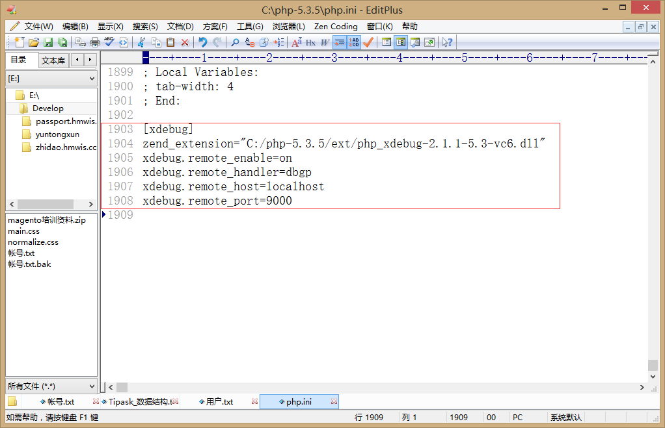The image size is (665, 428).
Task: Click the Spell check icon
Action: (109, 42)
